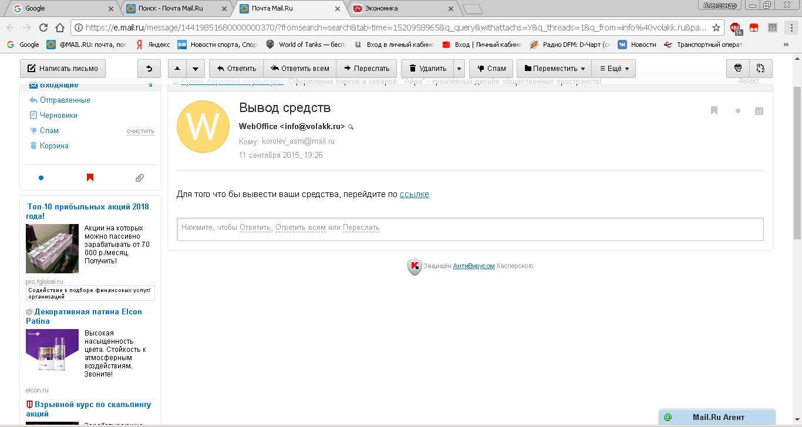The width and height of the screenshot is (802, 427).
Task: Go to previous message with up arrow
Action: [178, 69]
